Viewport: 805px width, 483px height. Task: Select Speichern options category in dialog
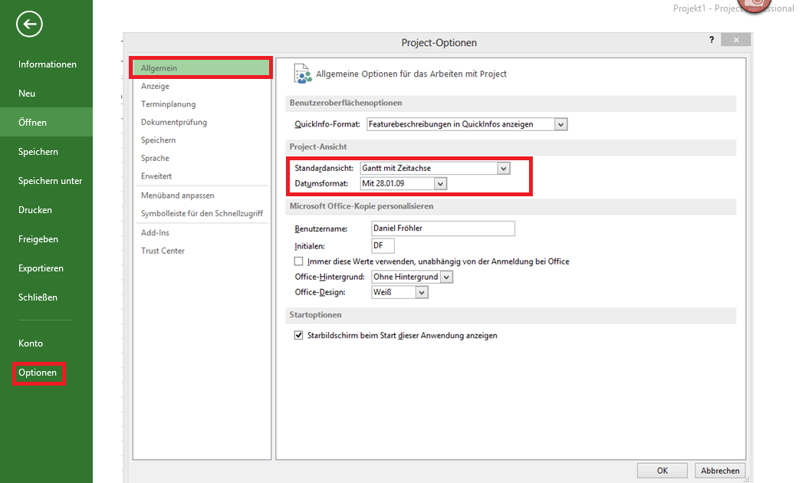tap(201, 140)
